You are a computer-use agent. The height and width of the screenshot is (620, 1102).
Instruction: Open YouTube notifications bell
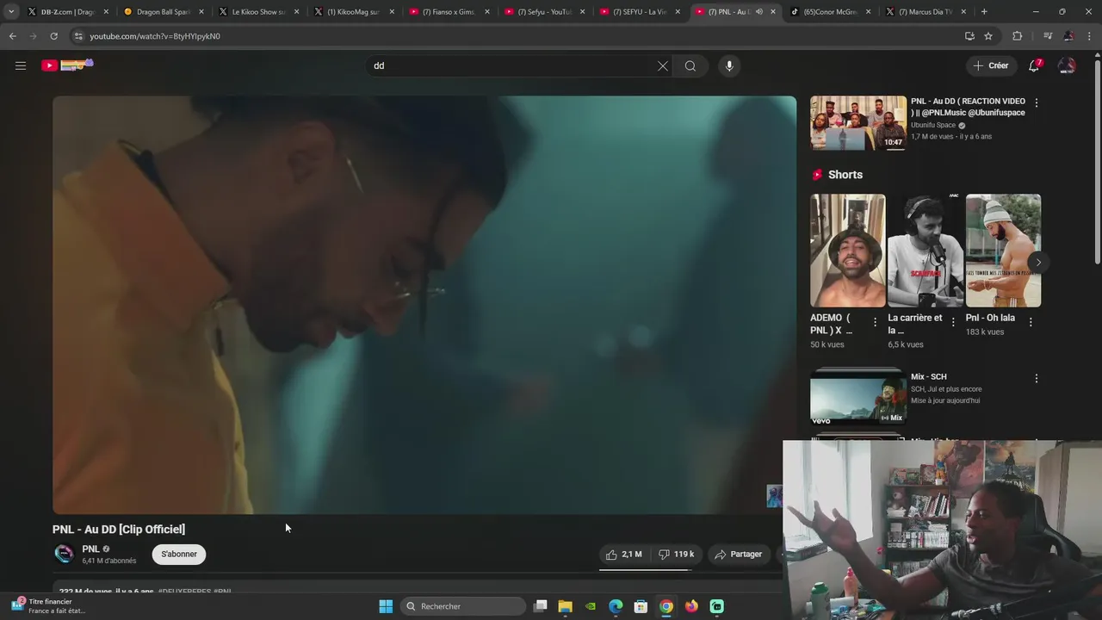click(x=1035, y=65)
